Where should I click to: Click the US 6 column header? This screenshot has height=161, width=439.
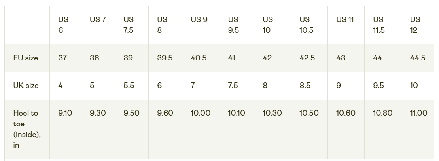click(63, 25)
